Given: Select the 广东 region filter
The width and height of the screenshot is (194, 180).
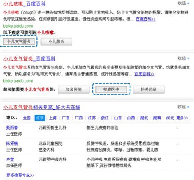Looking at the screenshot, I should (x=66, y=118).
